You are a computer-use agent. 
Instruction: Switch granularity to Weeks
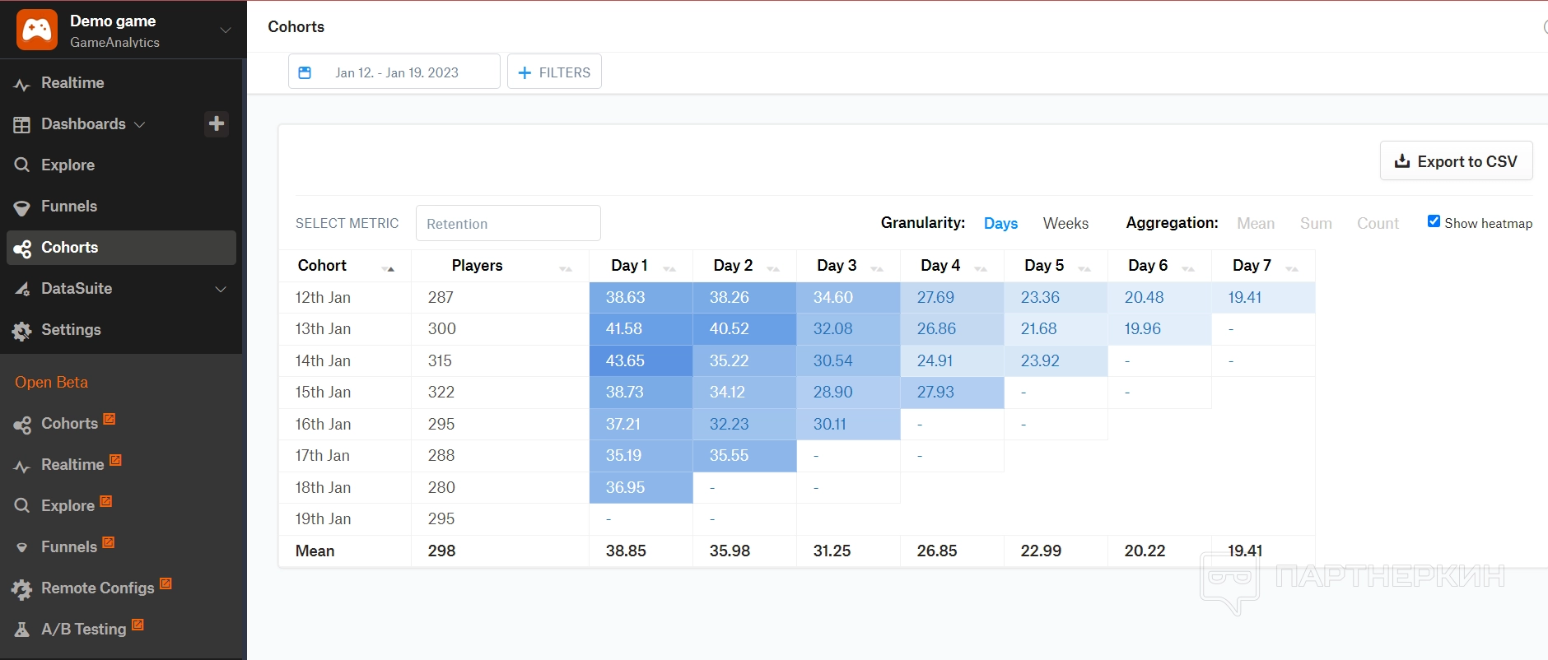(x=1065, y=223)
